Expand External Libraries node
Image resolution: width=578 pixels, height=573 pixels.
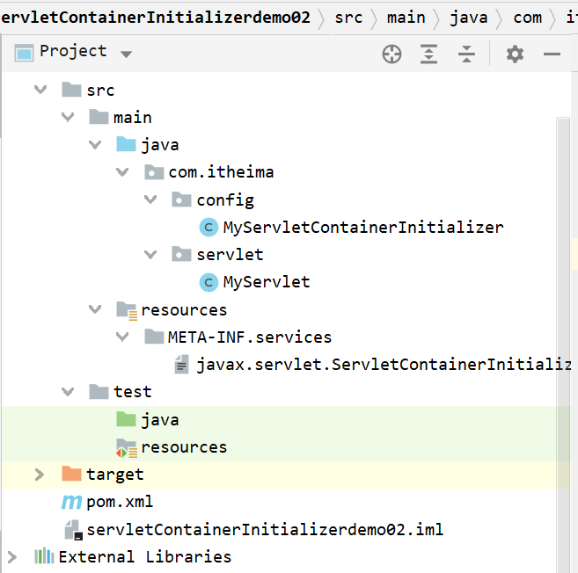coord(11,556)
